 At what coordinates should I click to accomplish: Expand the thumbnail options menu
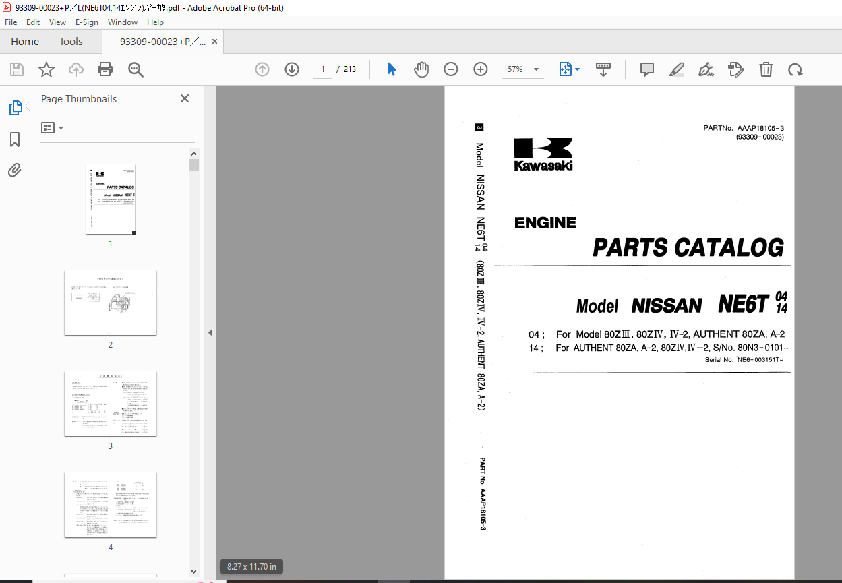(x=52, y=127)
